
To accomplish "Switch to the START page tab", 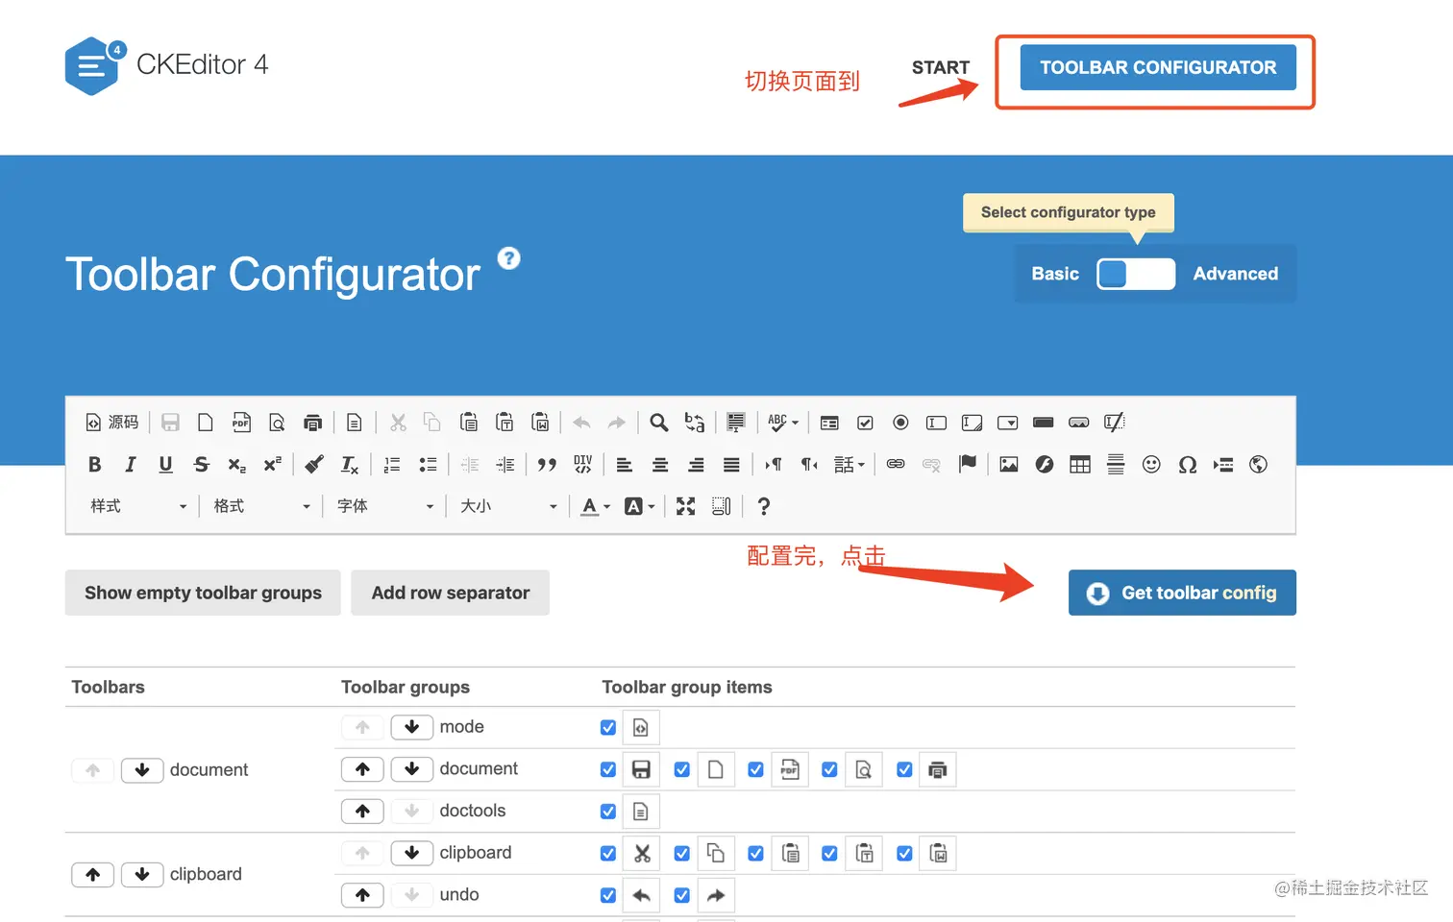I will click(x=941, y=67).
